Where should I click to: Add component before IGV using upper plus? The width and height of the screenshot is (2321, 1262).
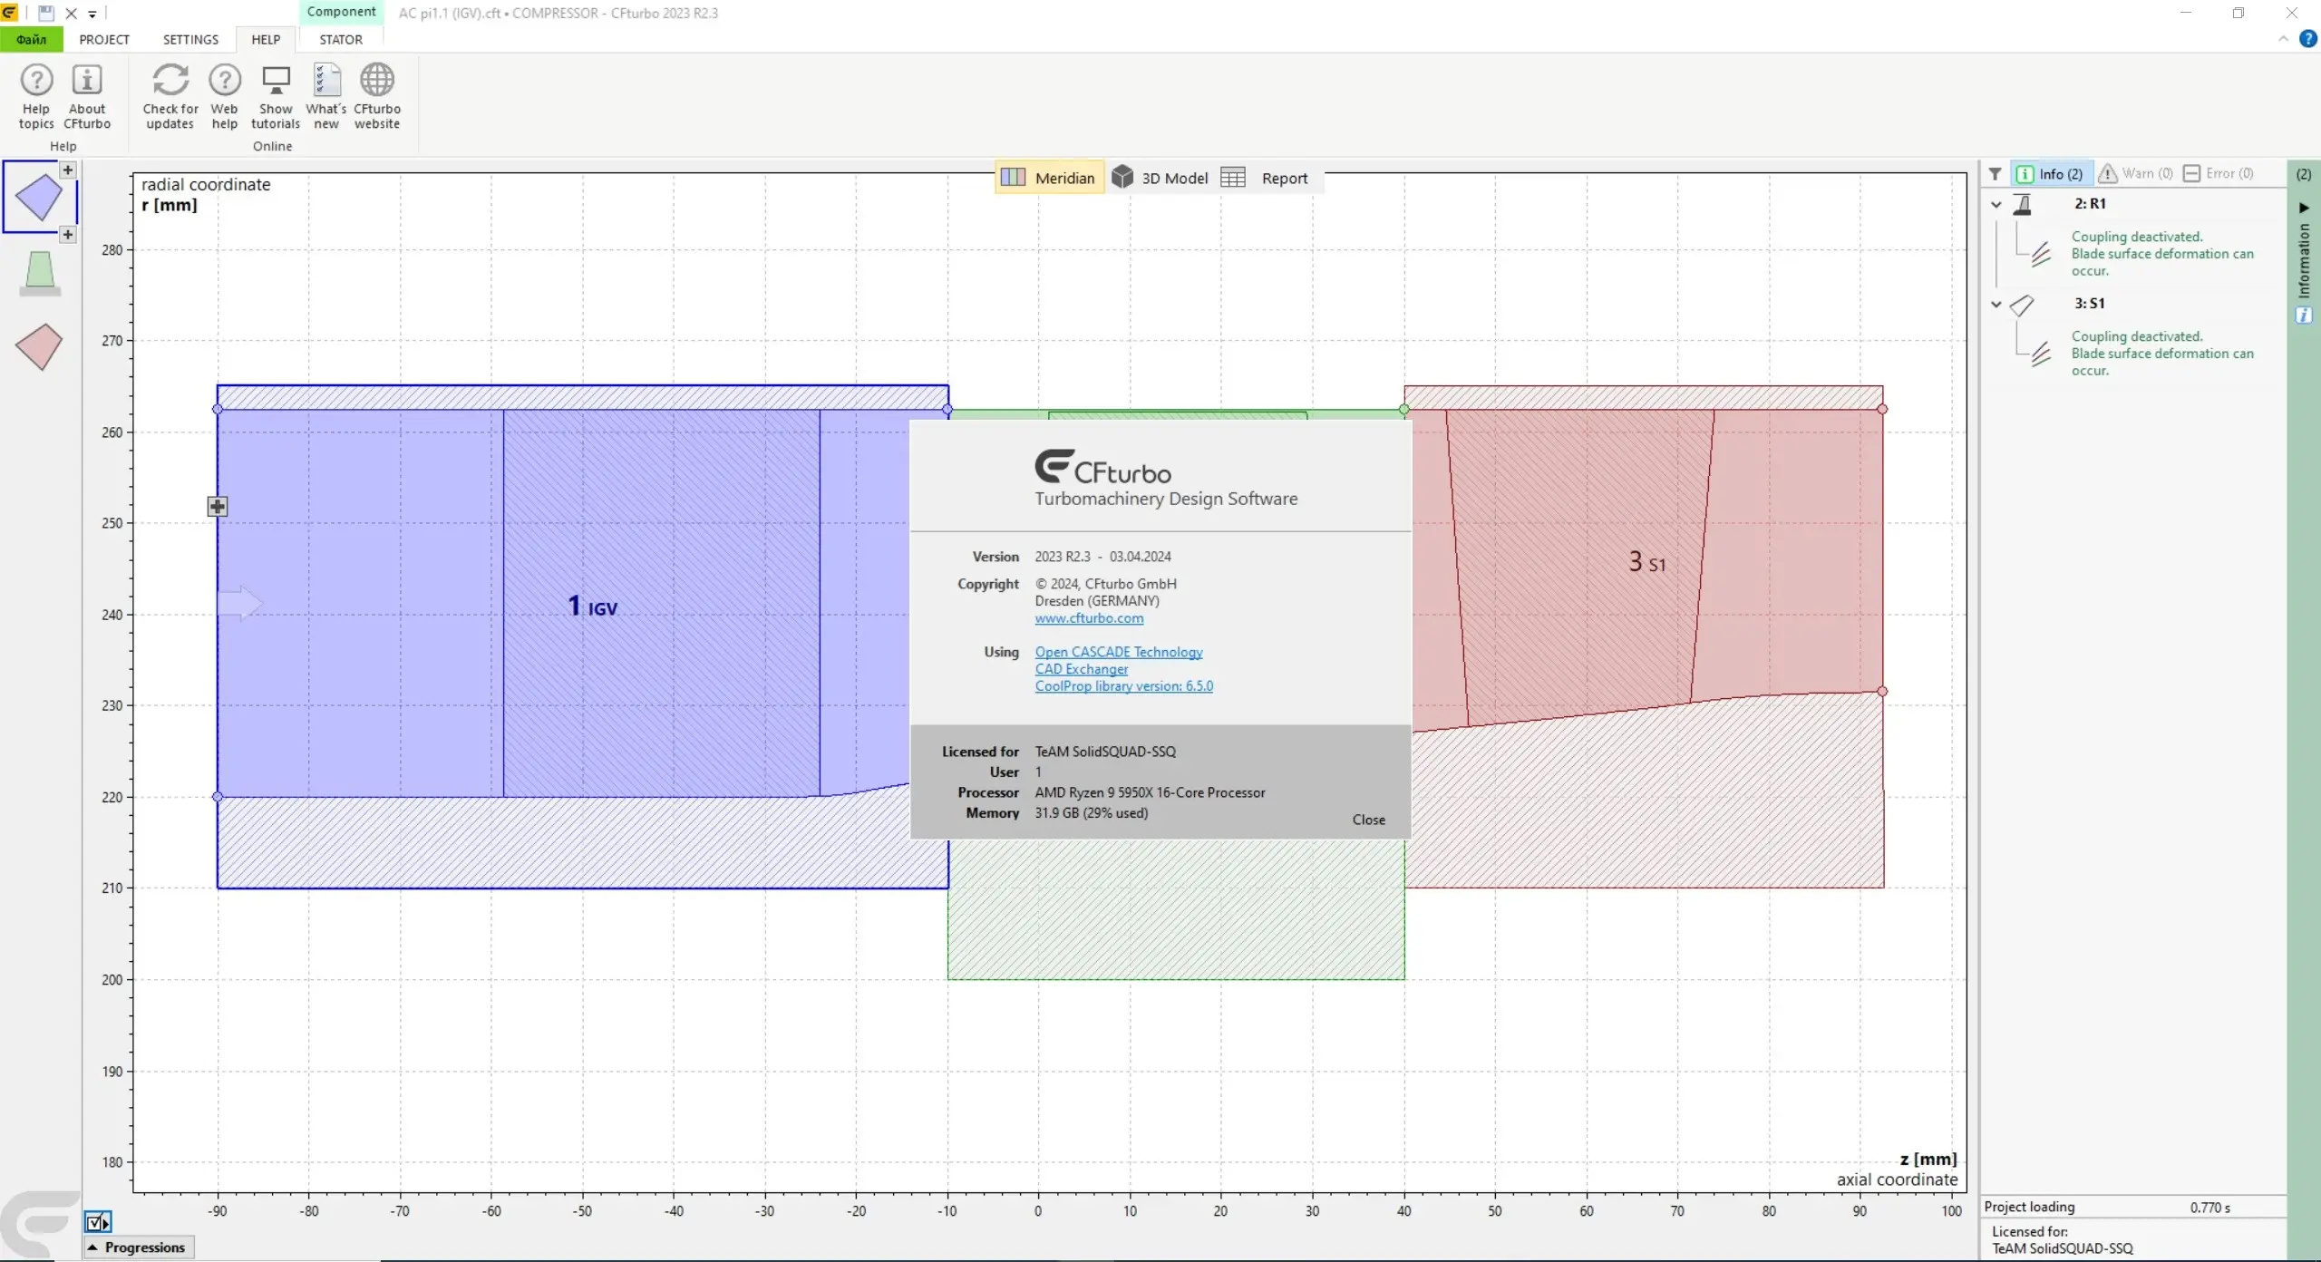tap(67, 170)
